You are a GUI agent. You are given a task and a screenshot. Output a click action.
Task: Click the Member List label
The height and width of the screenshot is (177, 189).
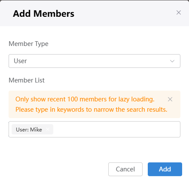pos(27,80)
